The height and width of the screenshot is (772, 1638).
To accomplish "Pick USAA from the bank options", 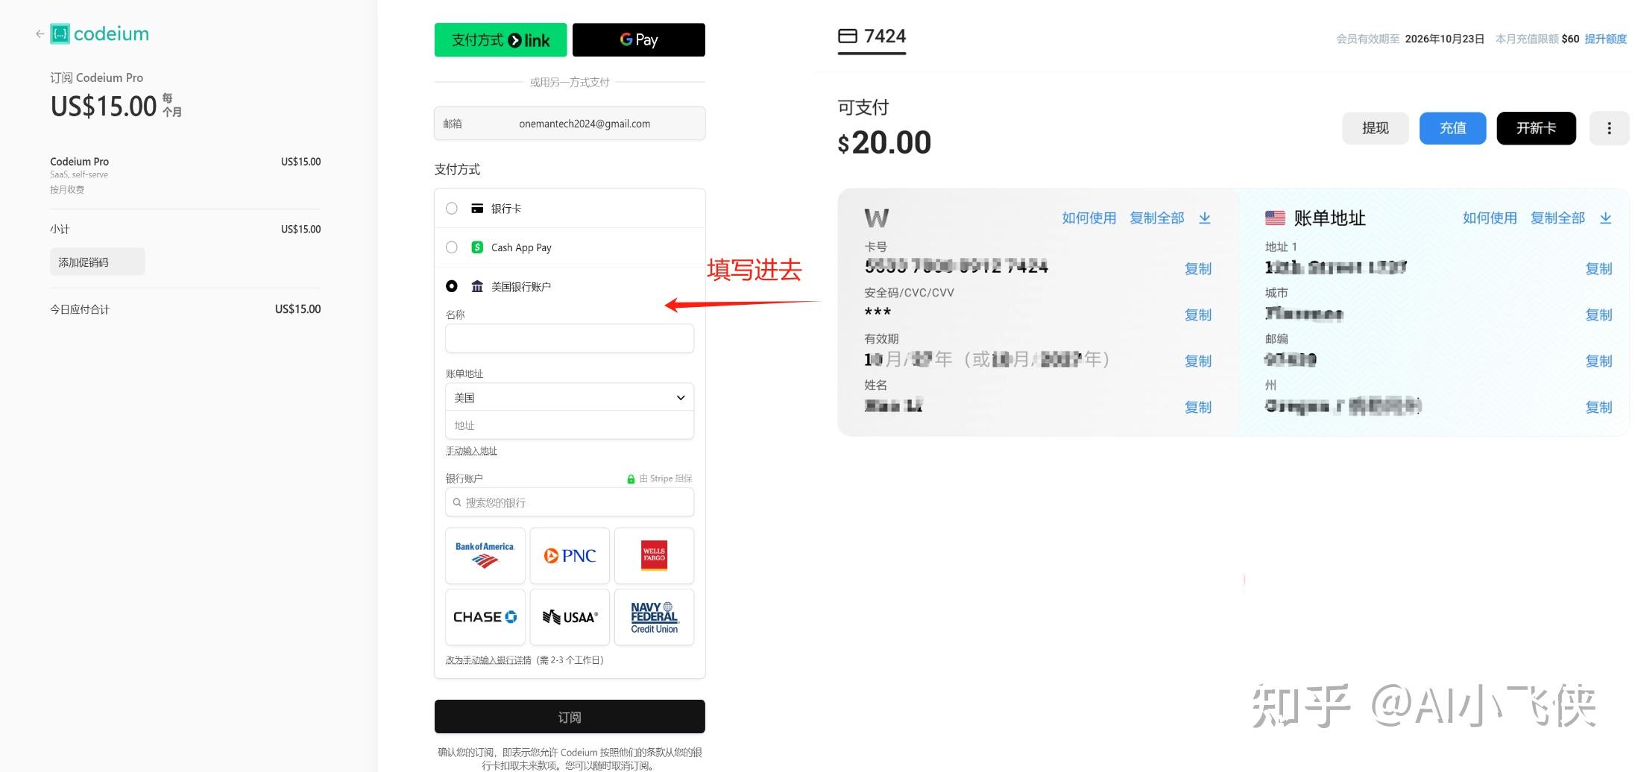I will [570, 616].
